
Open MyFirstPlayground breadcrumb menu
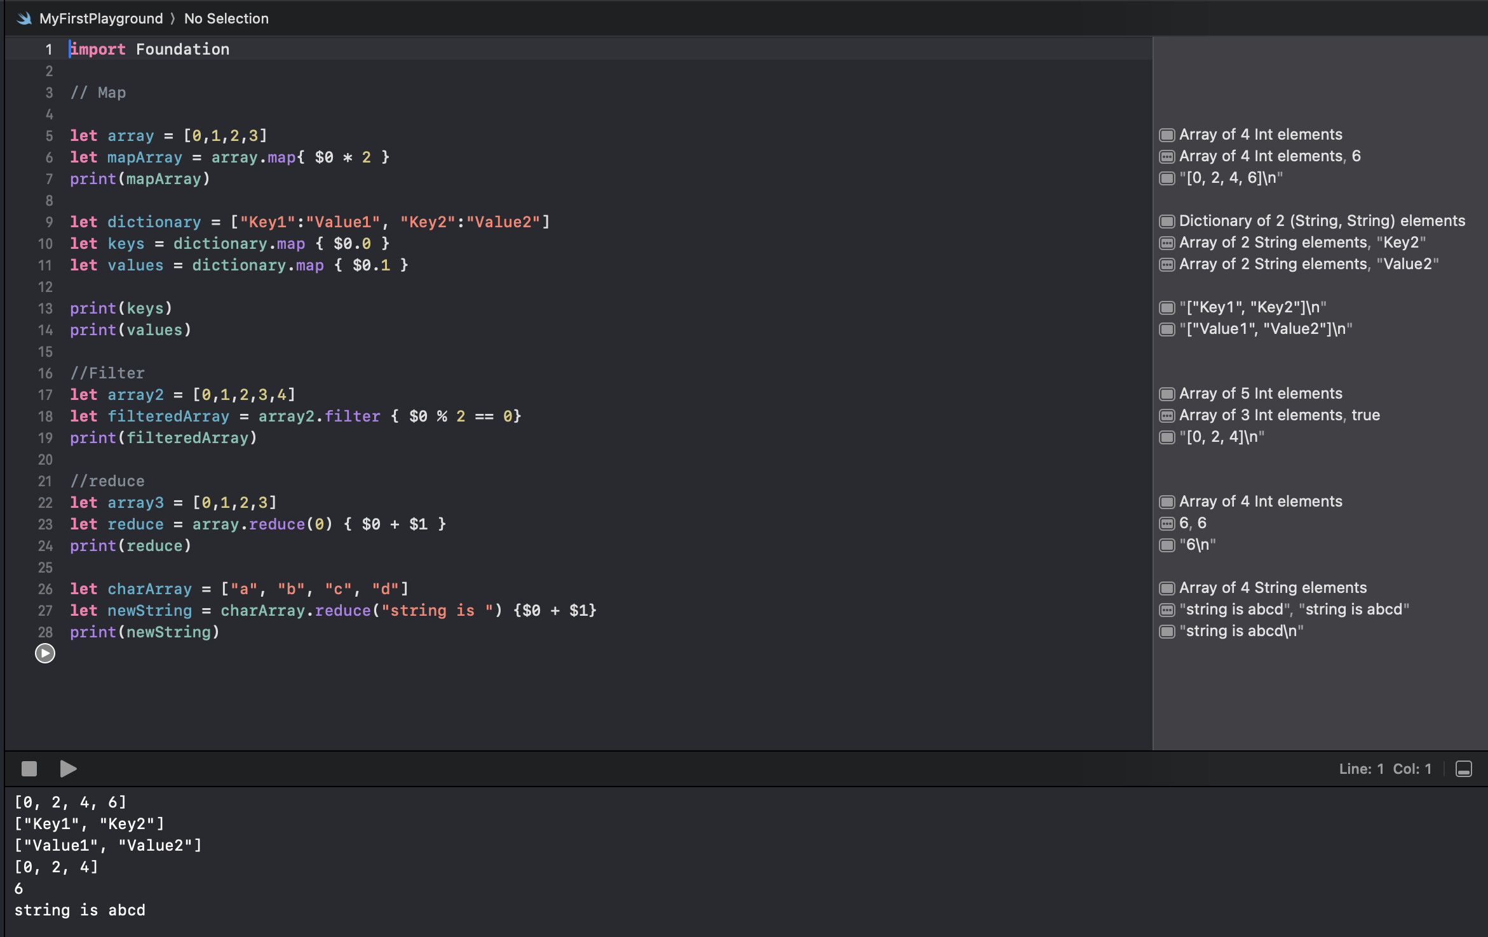point(101,18)
